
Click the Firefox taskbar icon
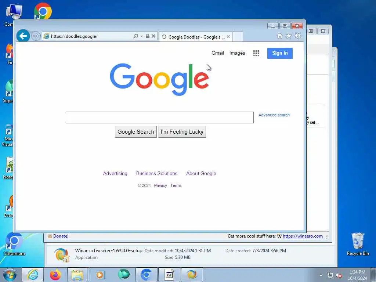[x=55, y=275]
